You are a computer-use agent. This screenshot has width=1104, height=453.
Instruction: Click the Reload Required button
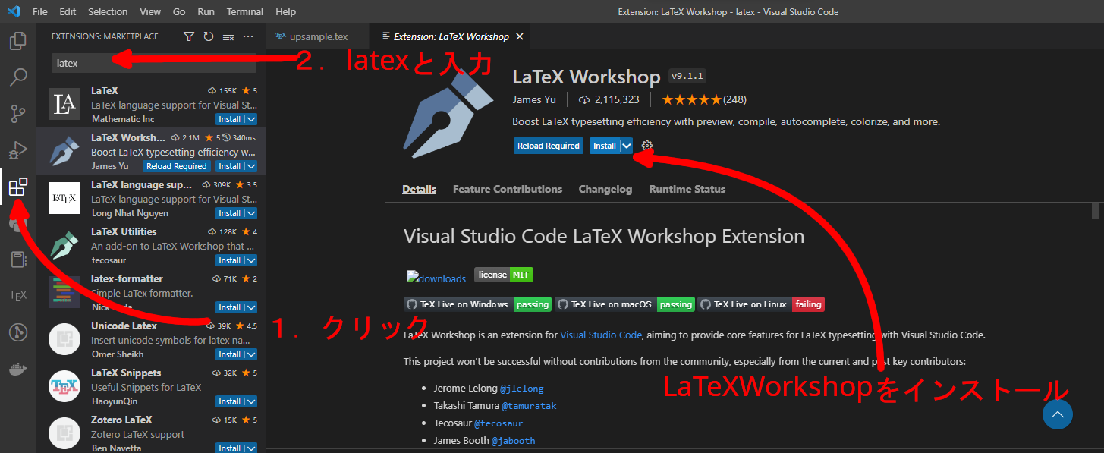(548, 145)
